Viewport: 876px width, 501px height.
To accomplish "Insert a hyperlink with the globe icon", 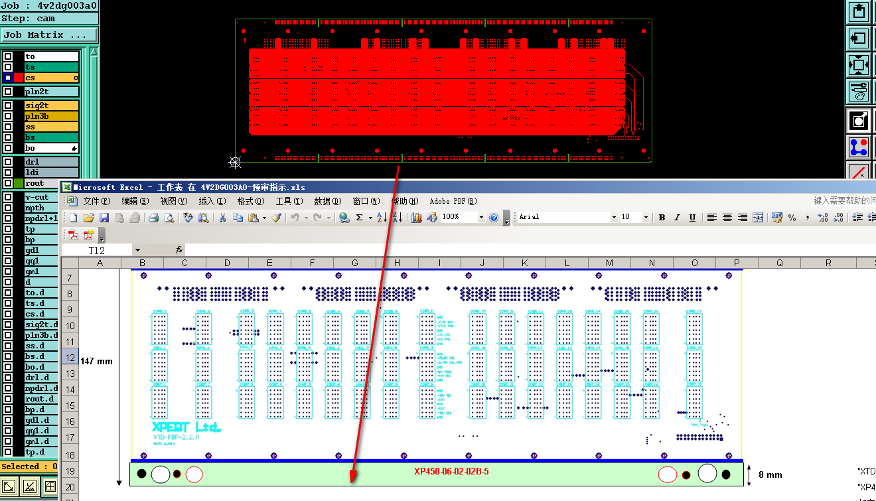I will [344, 218].
